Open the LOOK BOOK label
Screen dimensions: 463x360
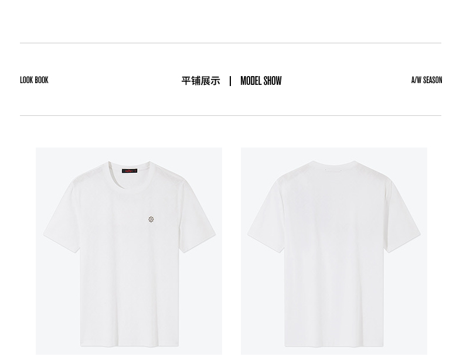[34, 80]
